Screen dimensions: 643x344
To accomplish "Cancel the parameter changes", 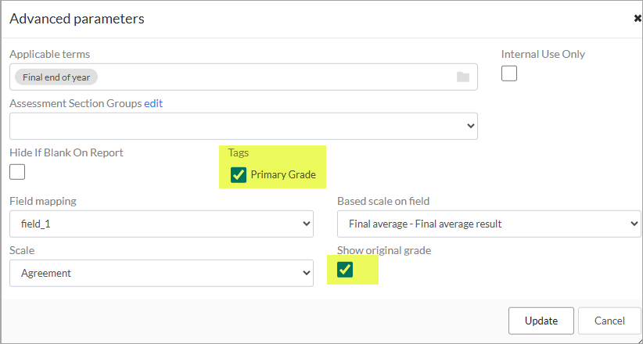I will (609, 321).
